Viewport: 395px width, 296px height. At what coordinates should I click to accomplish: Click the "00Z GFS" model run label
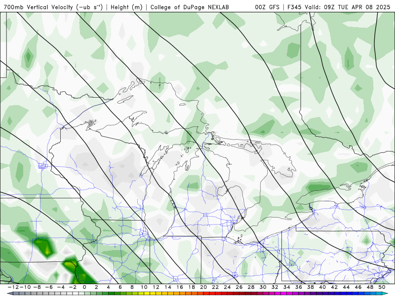tap(267, 7)
